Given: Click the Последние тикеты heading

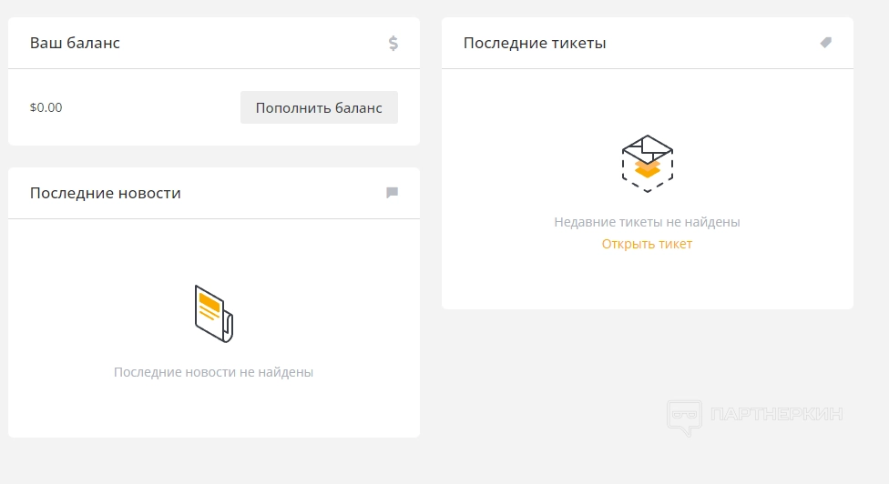Looking at the screenshot, I should 535,43.
